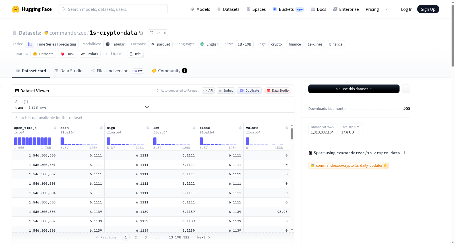Click the API button in Dataset Viewer
The height and width of the screenshot is (245, 455).
click(208, 90)
